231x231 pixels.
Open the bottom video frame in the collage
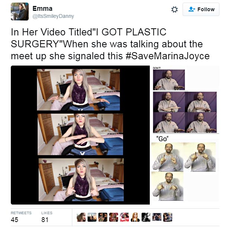(x=81, y=179)
